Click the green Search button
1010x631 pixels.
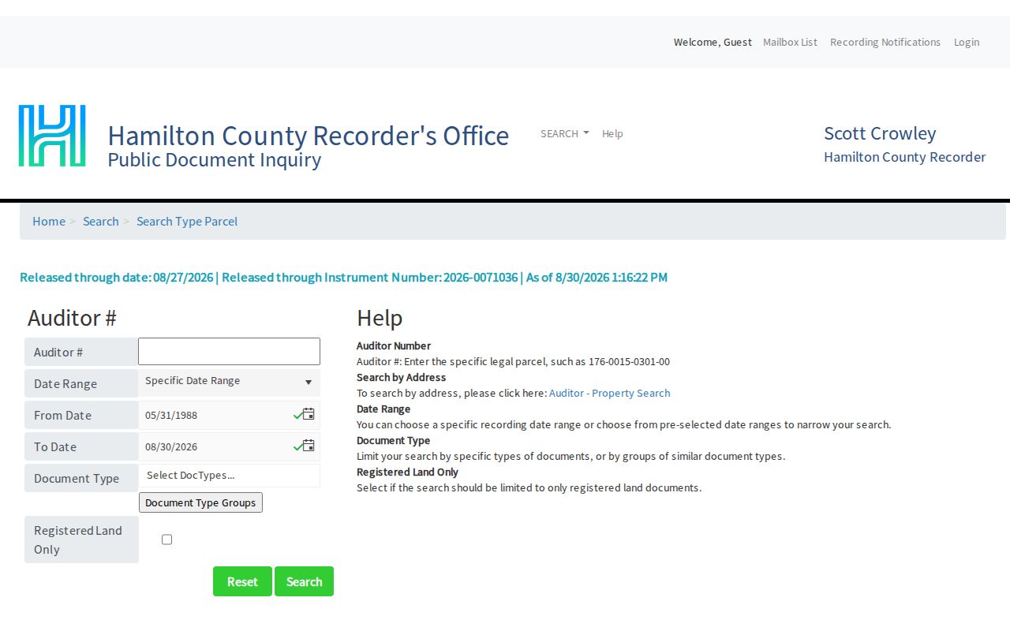point(304,581)
